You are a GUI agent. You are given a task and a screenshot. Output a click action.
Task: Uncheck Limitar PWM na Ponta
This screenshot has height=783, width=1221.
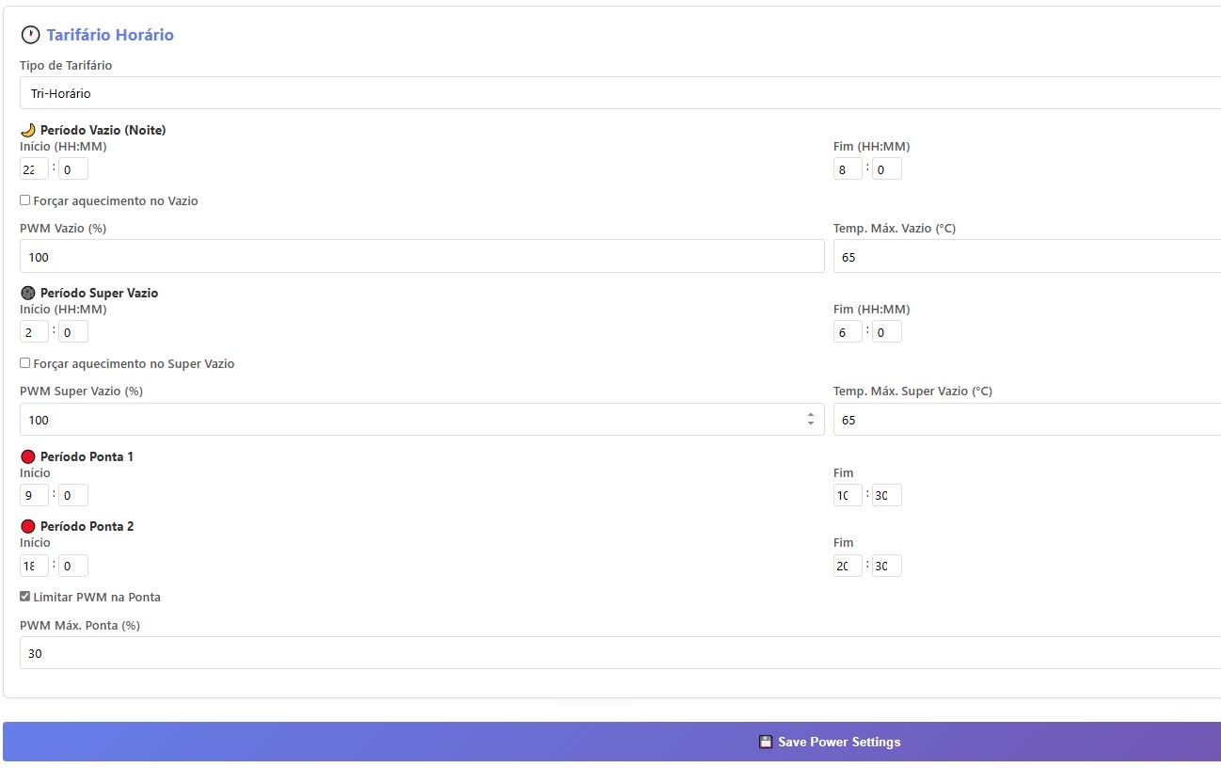(25, 597)
